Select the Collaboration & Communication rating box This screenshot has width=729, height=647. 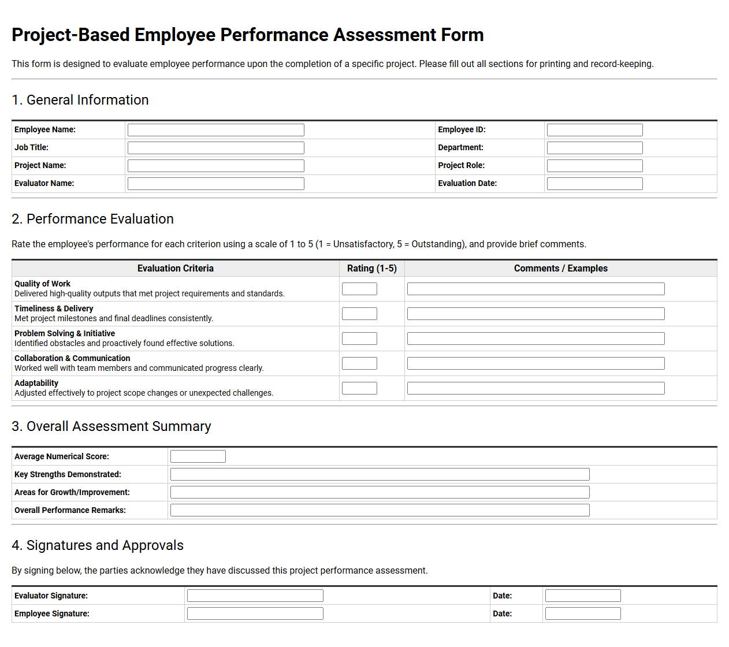359,363
